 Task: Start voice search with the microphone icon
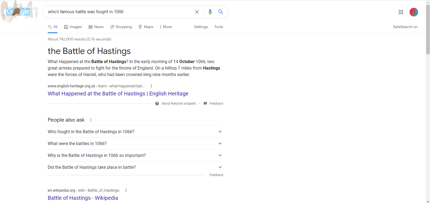[210, 12]
